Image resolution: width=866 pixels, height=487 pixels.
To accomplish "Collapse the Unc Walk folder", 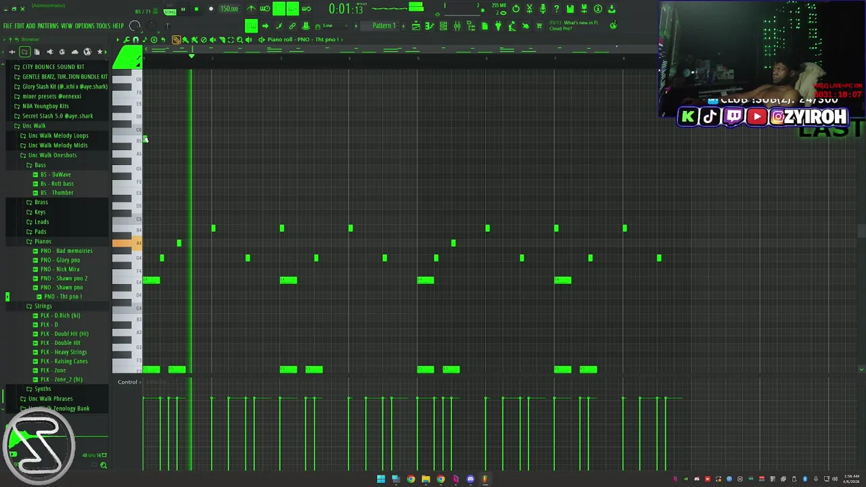I will pos(34,126).
